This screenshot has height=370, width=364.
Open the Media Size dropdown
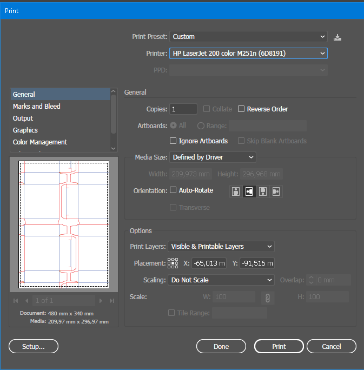click(213, 157)
